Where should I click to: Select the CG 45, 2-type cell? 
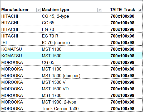pyautogui.click(x=72, y=16)
